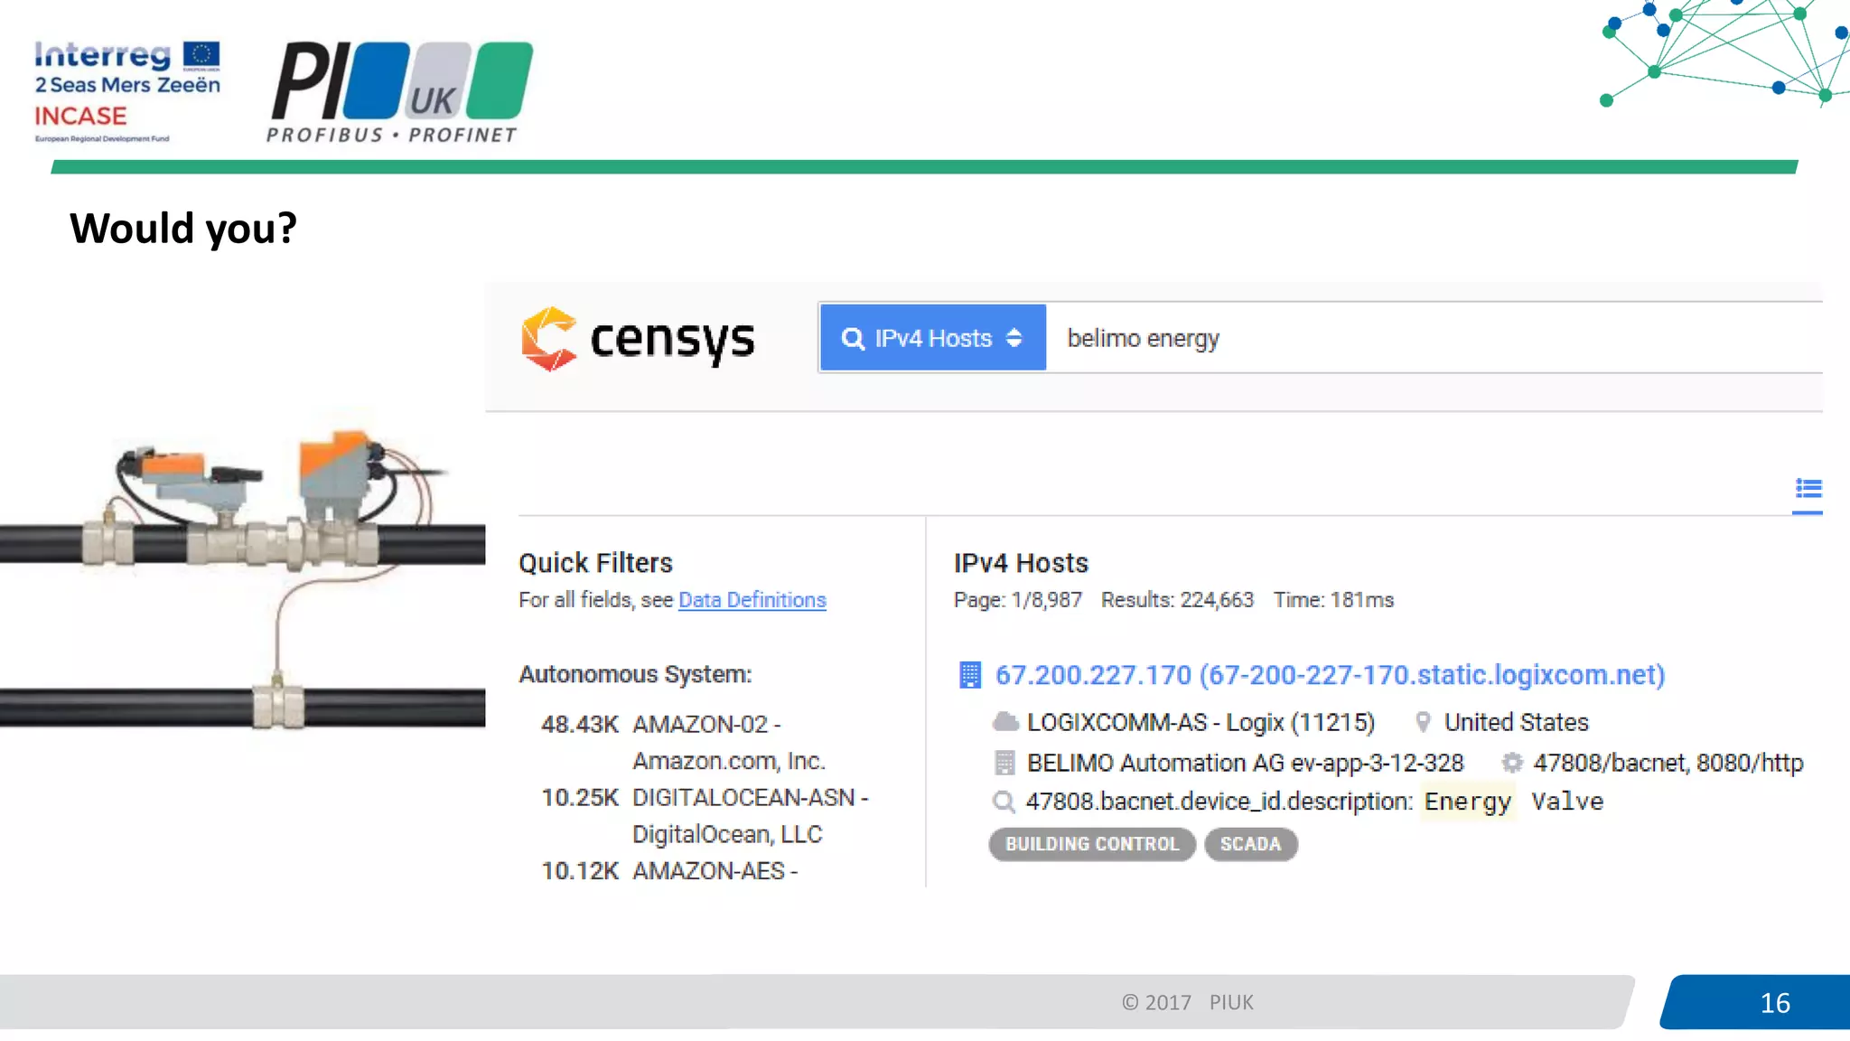
Task: Click the magnifier icon in search button
Action: [x=853, y=338]
